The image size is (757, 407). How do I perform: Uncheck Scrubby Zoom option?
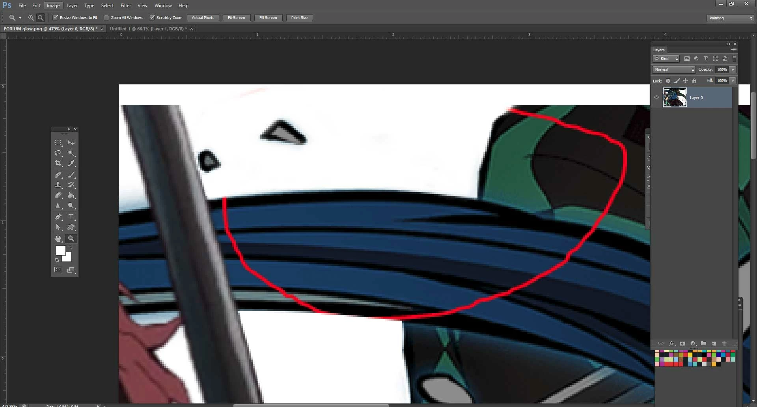(152, 17)
